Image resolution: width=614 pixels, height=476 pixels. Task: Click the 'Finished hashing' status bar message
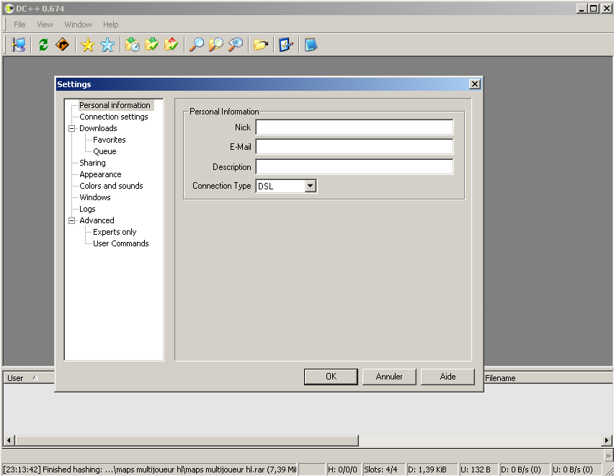(x=150, y=470)
